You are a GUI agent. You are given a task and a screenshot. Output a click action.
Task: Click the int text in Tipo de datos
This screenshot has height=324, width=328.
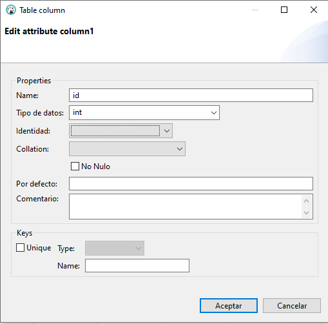[x=77, y=112]
